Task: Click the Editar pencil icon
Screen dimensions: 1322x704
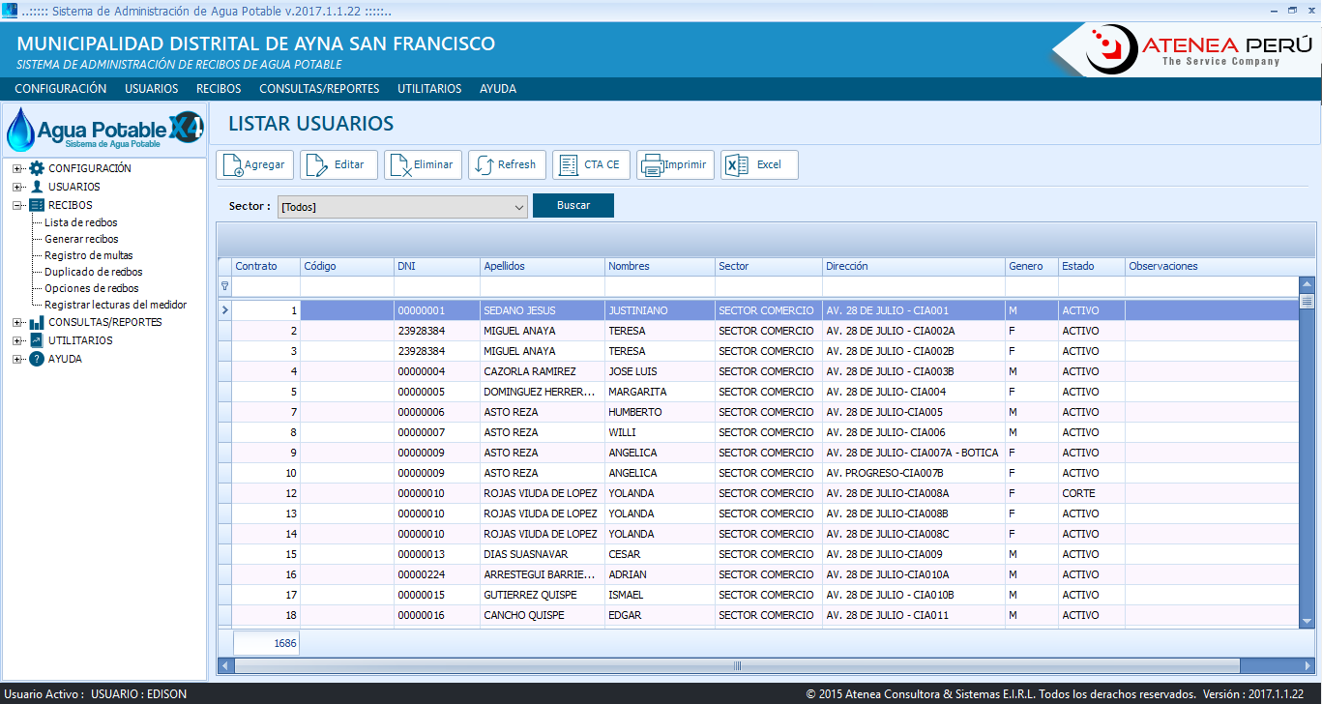Action: coord(316,165)
